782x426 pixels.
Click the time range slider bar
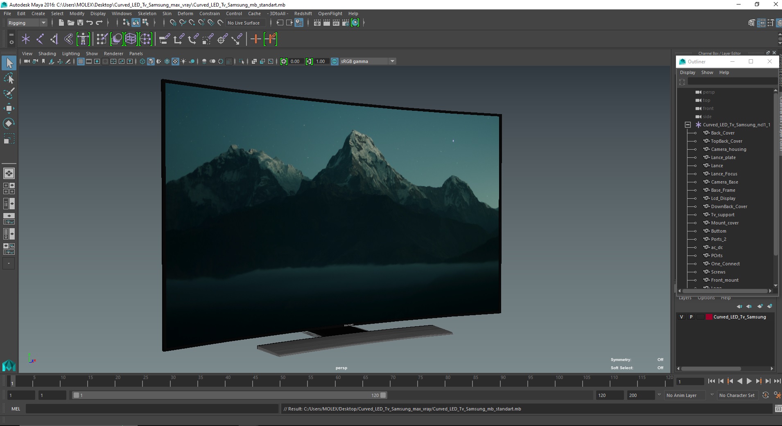coord(229,395)
